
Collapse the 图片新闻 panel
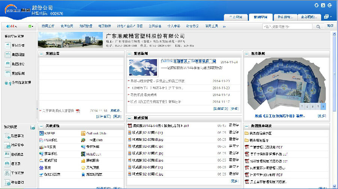pyautogui.click(x=247, y=54)
